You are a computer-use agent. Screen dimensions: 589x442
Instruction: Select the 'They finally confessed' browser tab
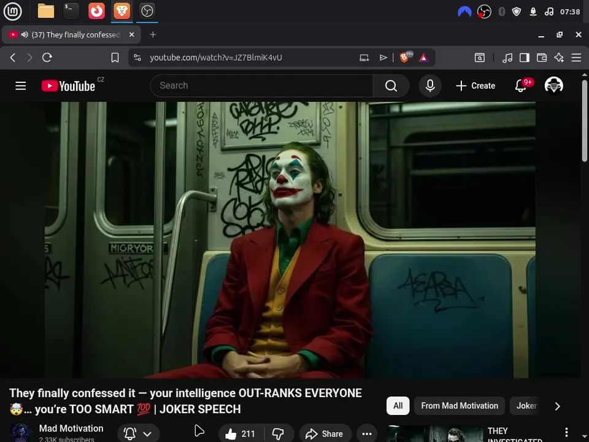point(71,34)
